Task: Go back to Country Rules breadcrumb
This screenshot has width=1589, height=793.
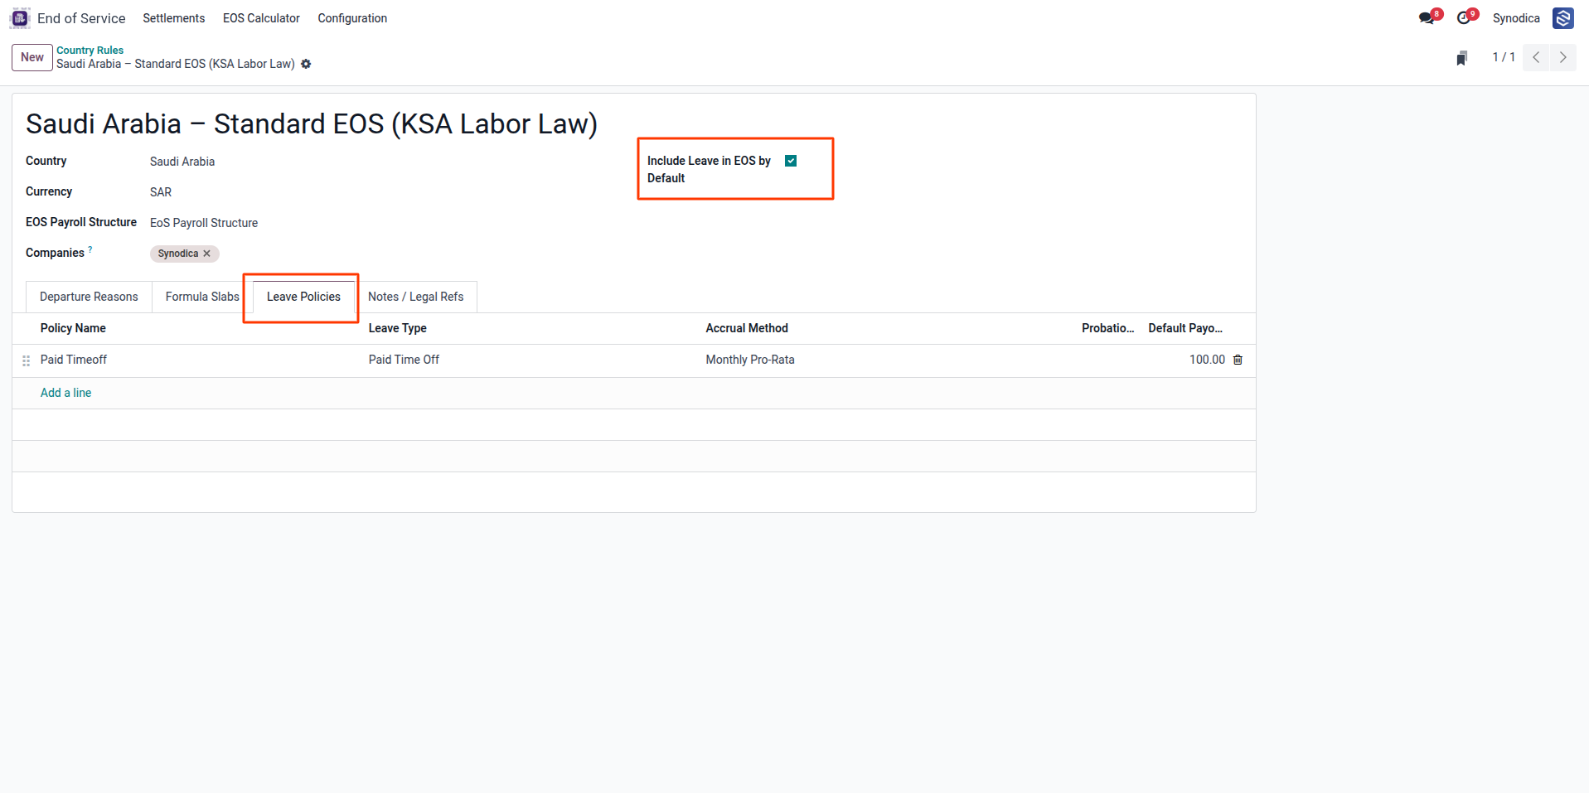Action: [90, 51]
